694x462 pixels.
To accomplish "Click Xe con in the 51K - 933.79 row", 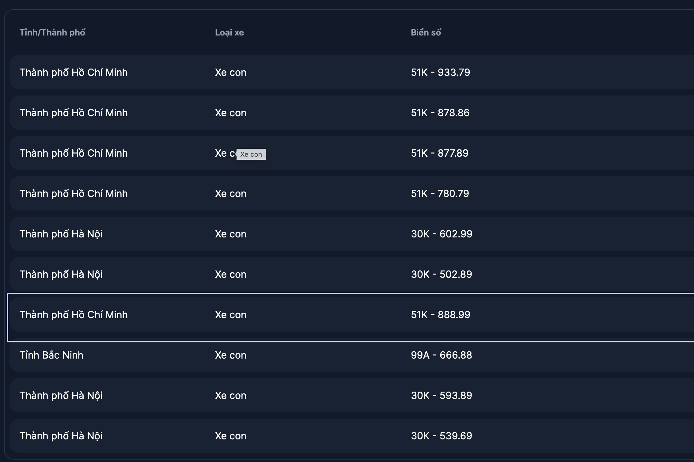I will click(230, 73).
